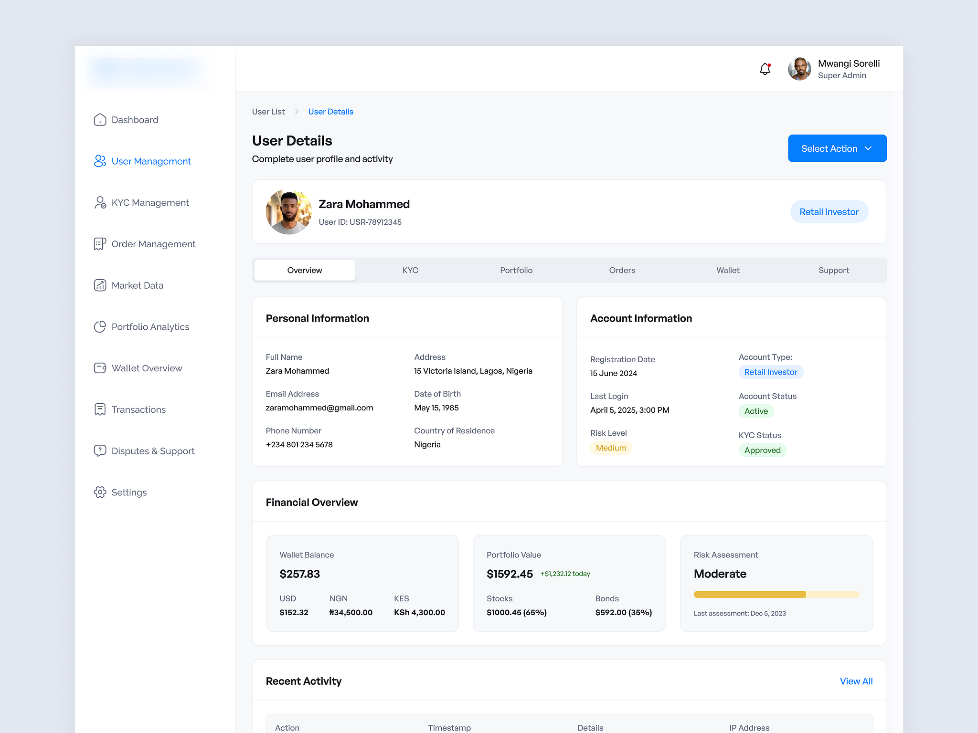The image size is (978, 733).
Task: Open the Market Data section icon
Action: click(100, 285)
